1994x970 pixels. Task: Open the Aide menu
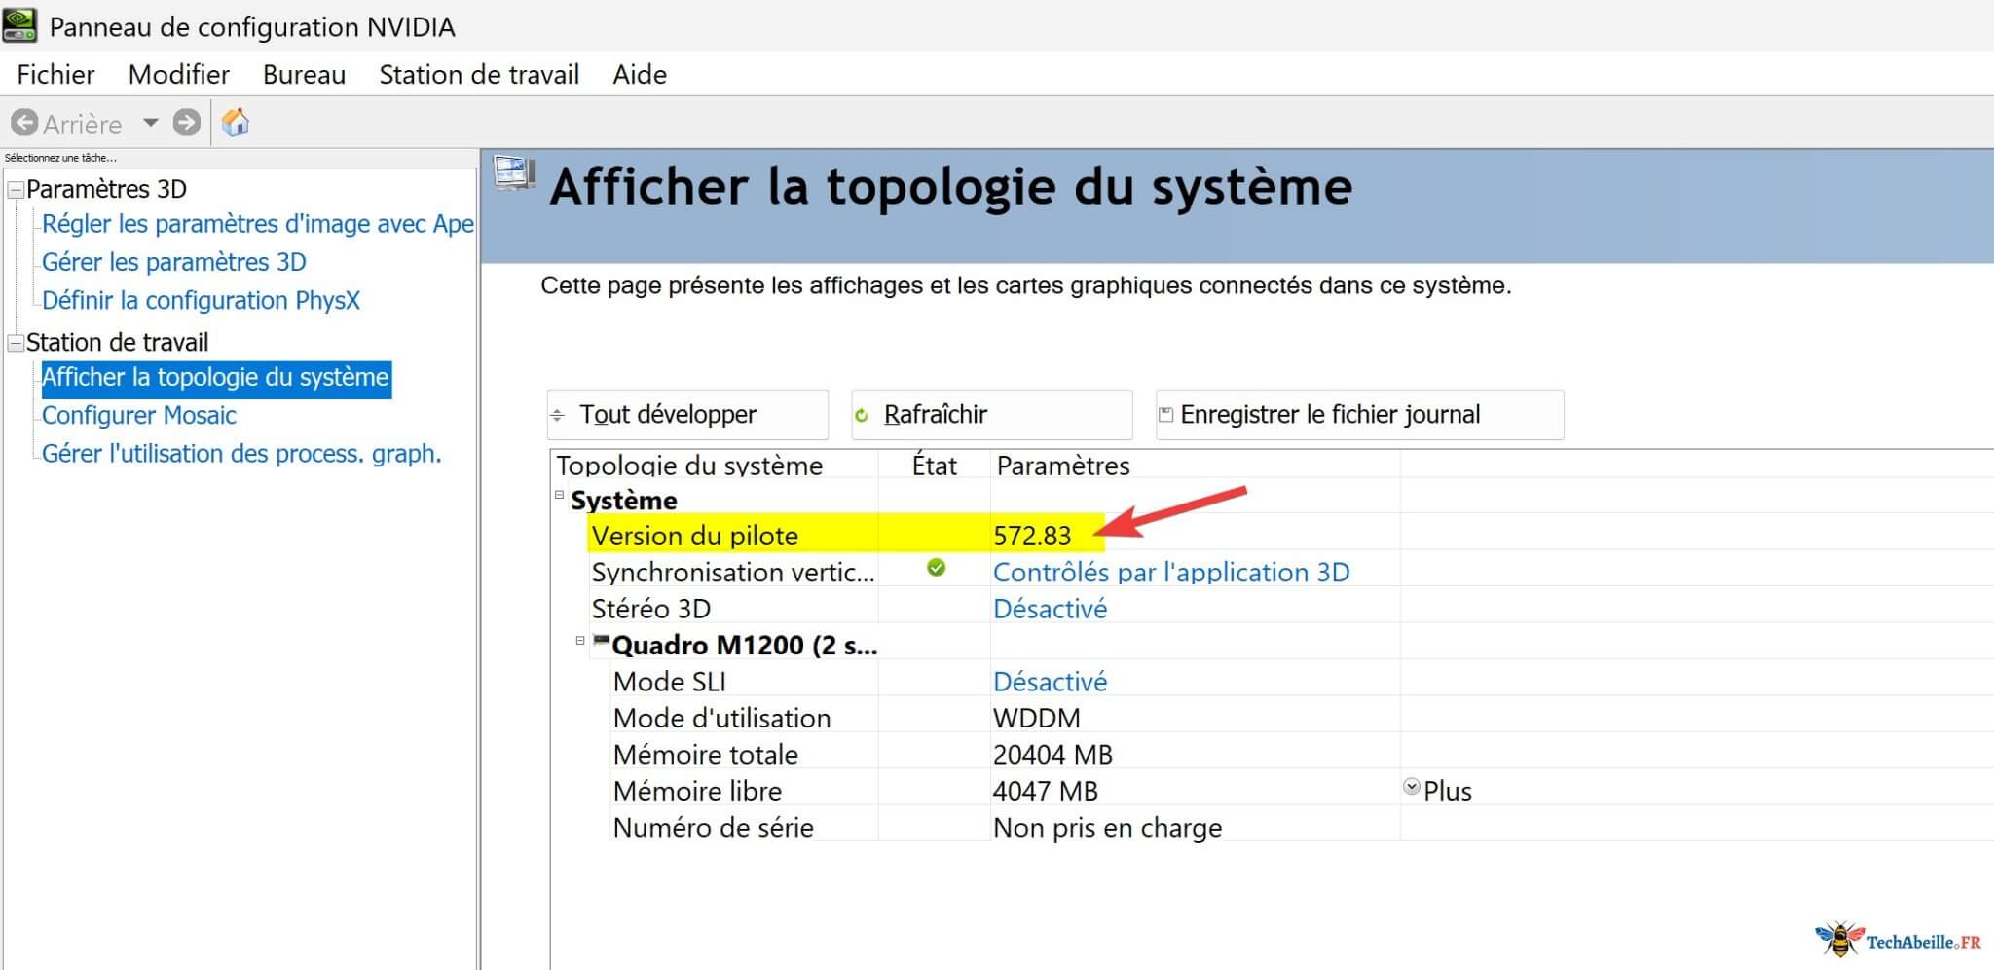pos(640,75)
